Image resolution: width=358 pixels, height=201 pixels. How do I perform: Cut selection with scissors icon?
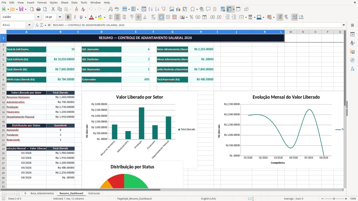coord(53,9)
